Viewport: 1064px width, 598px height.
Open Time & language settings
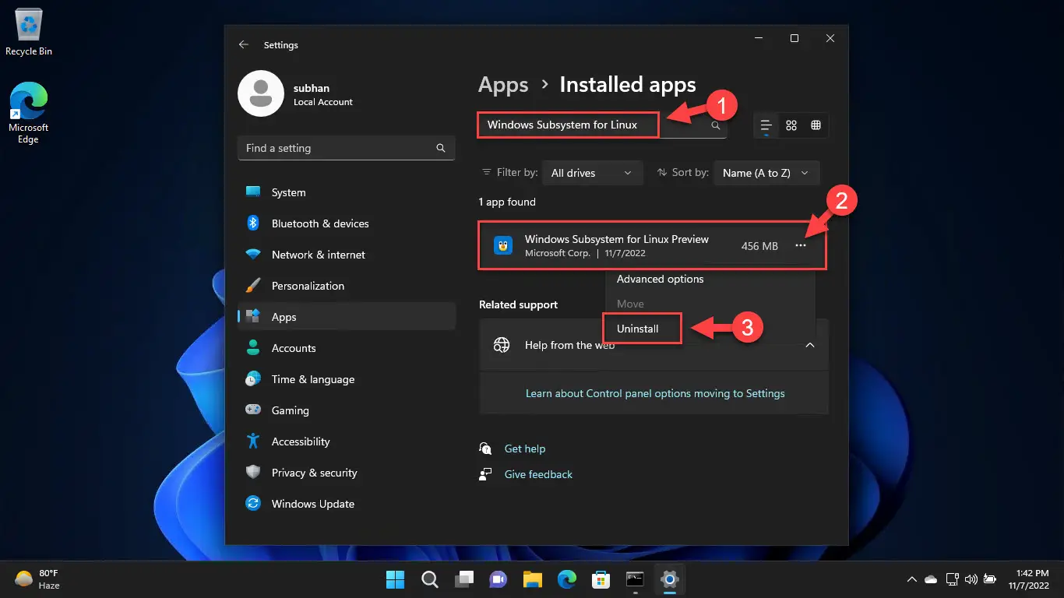pos(347,379)
